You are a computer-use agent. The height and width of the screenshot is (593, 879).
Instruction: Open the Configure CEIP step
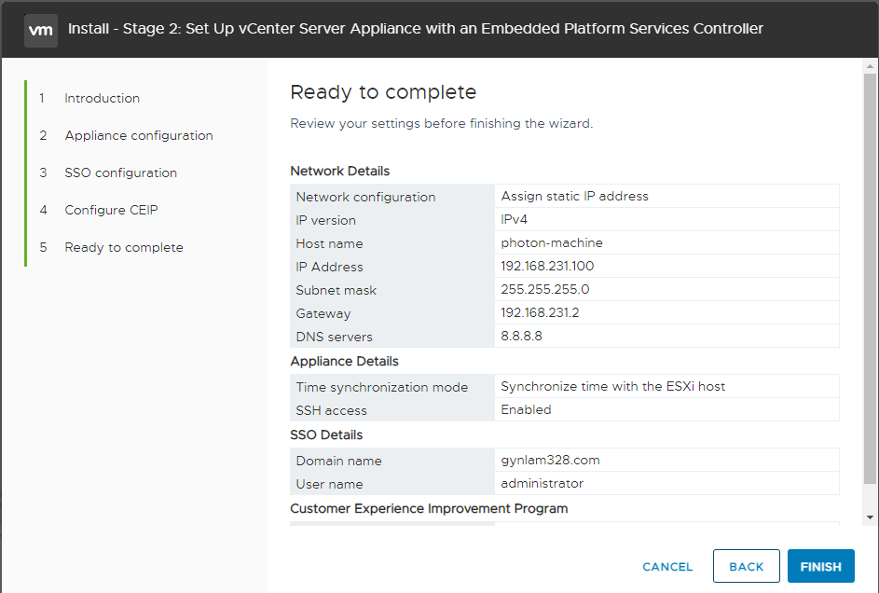point(111,210)
